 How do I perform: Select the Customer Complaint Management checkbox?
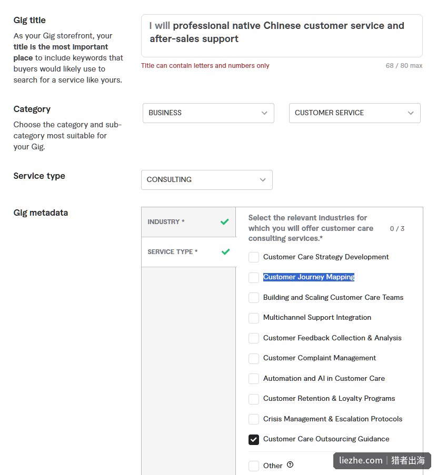click(254, 358)
